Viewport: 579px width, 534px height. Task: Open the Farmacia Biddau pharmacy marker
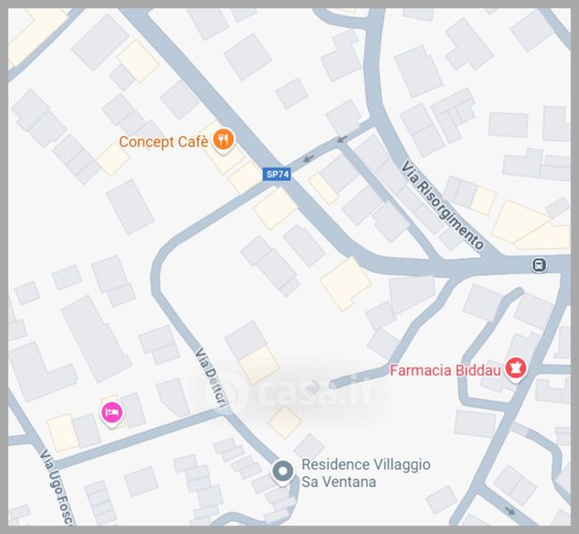tap(516, 368)
